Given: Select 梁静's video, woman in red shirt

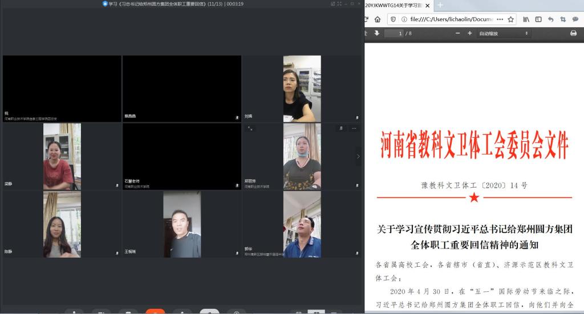Looking at the screenshot, I should click(62, 156).
